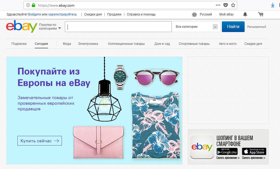Screen dimensions: 280x169
Task: Click the pink clutch bag image
Action: click(98, 142)
